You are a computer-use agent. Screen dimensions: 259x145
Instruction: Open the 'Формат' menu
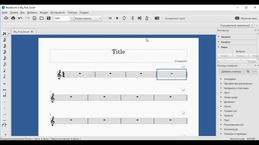pos(44,12)
